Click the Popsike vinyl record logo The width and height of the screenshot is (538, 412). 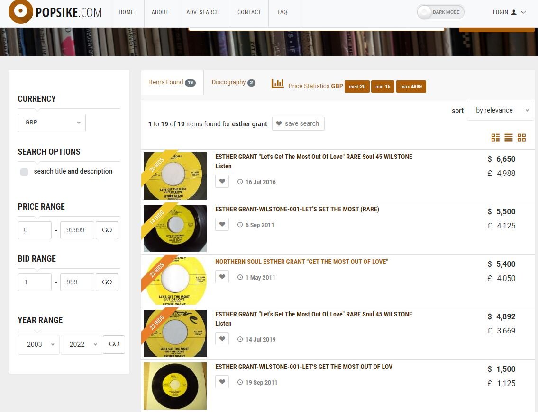click(20, 11)
